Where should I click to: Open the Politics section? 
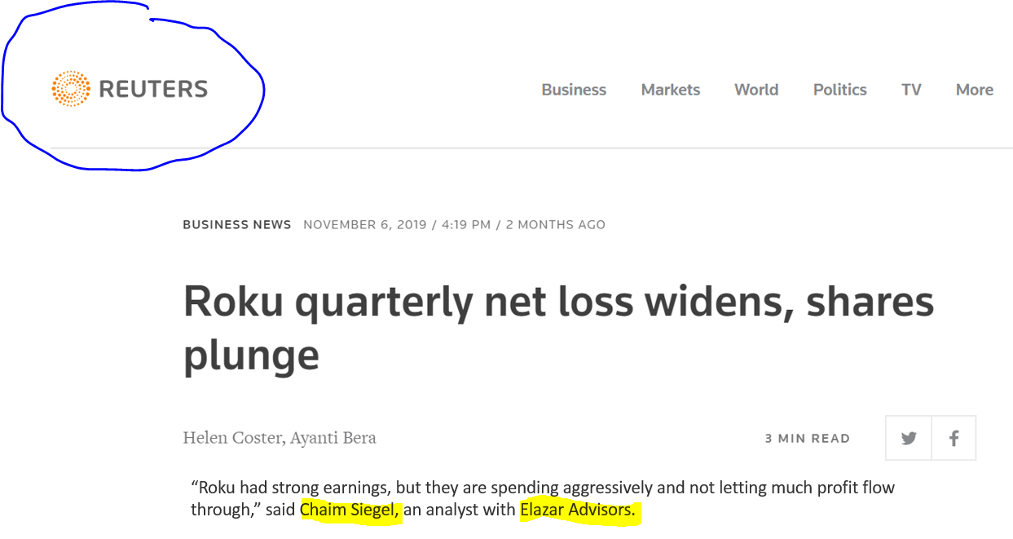click(840, 90)
